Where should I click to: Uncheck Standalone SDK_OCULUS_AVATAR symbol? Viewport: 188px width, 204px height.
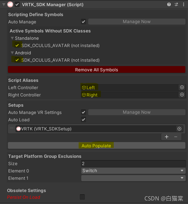[17, 45]
